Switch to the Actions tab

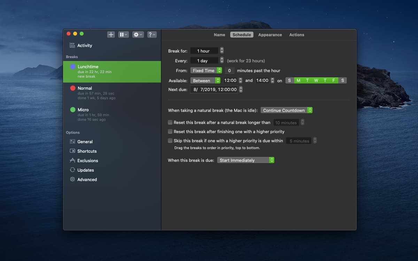point(296,35)
